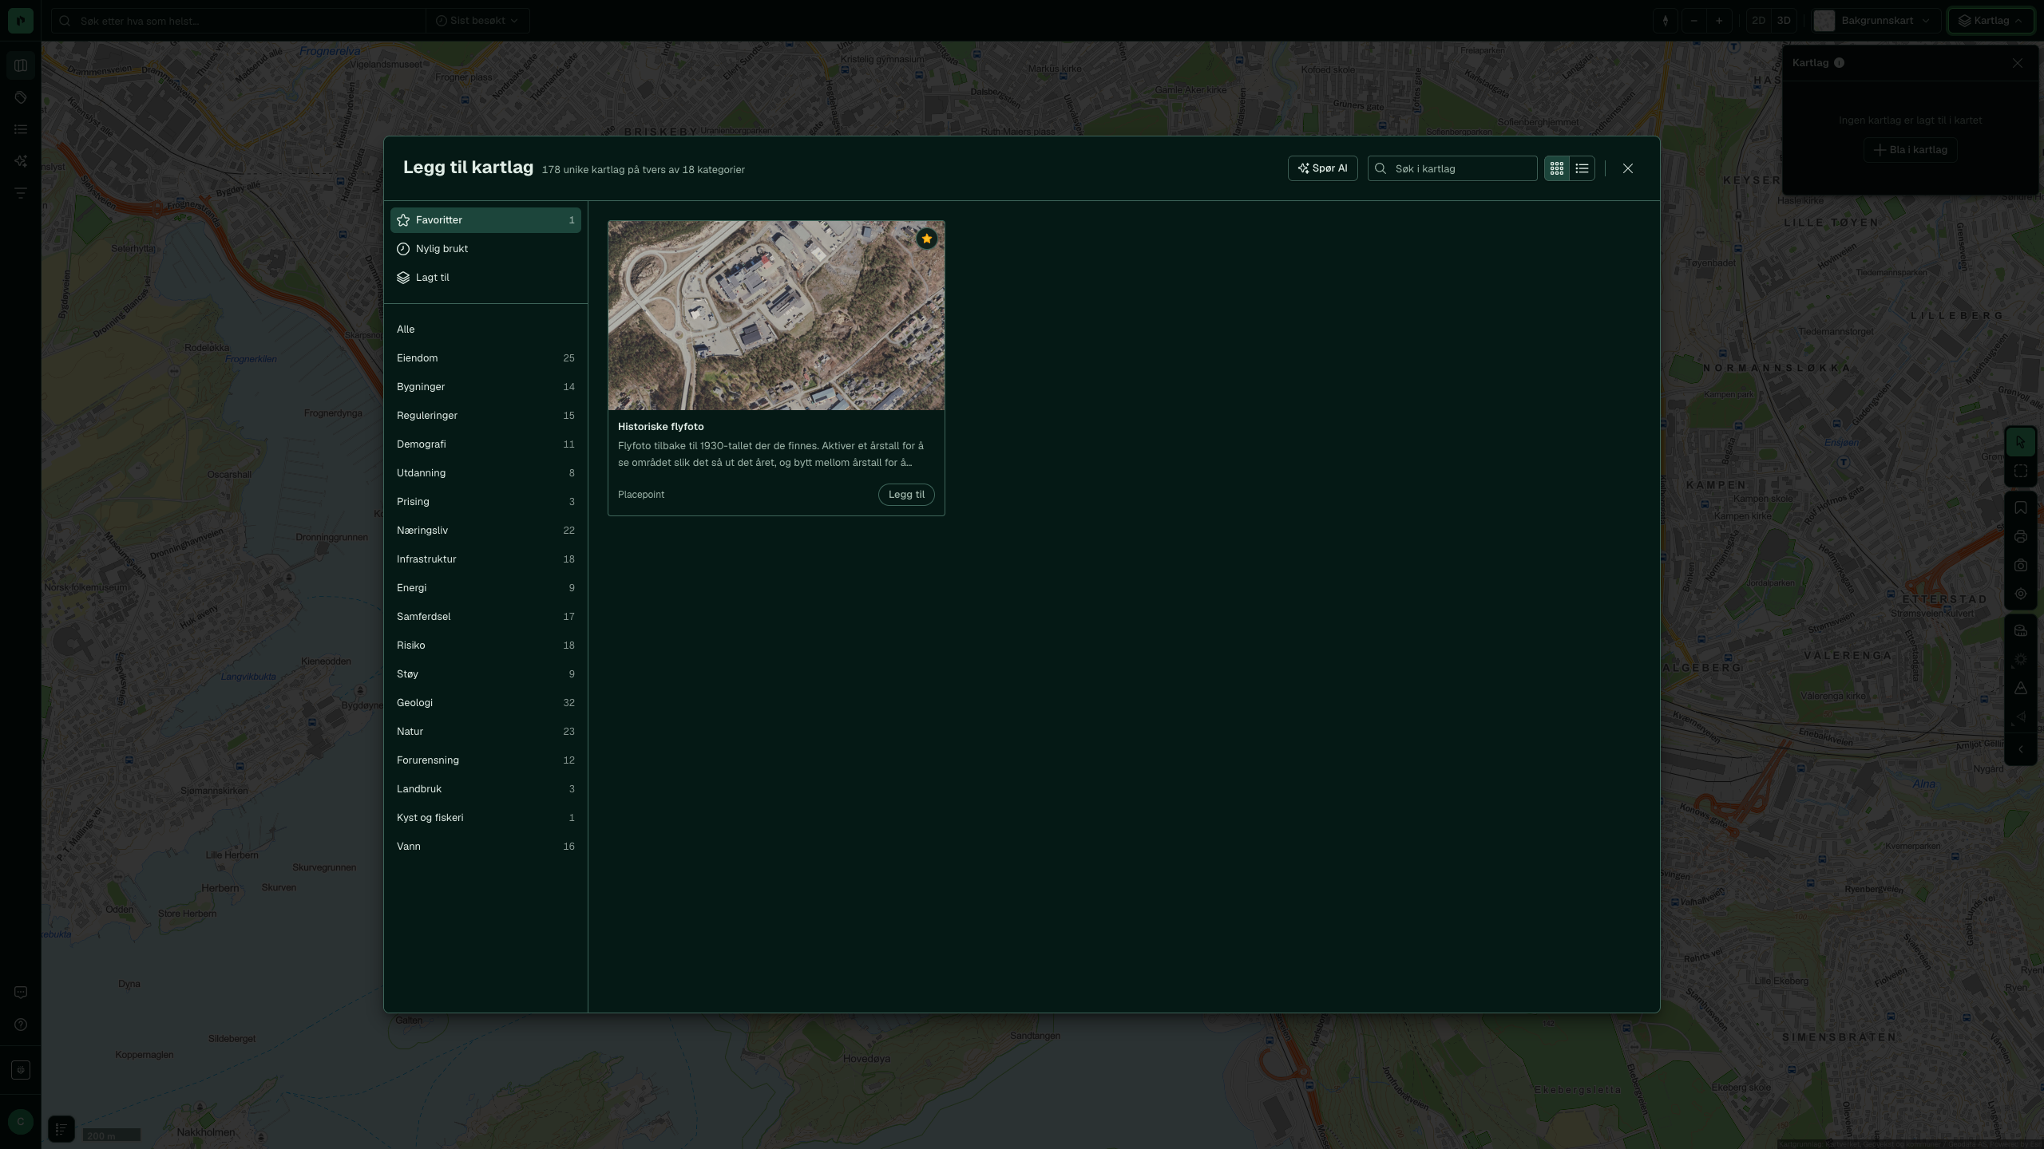Open the Bakgrunnskart dropdown
2044x1149 pixels.
(x=1875, y=21)
